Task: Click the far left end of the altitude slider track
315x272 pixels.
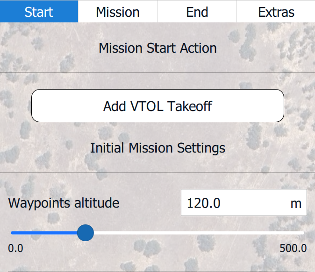Action: point(12,232)
